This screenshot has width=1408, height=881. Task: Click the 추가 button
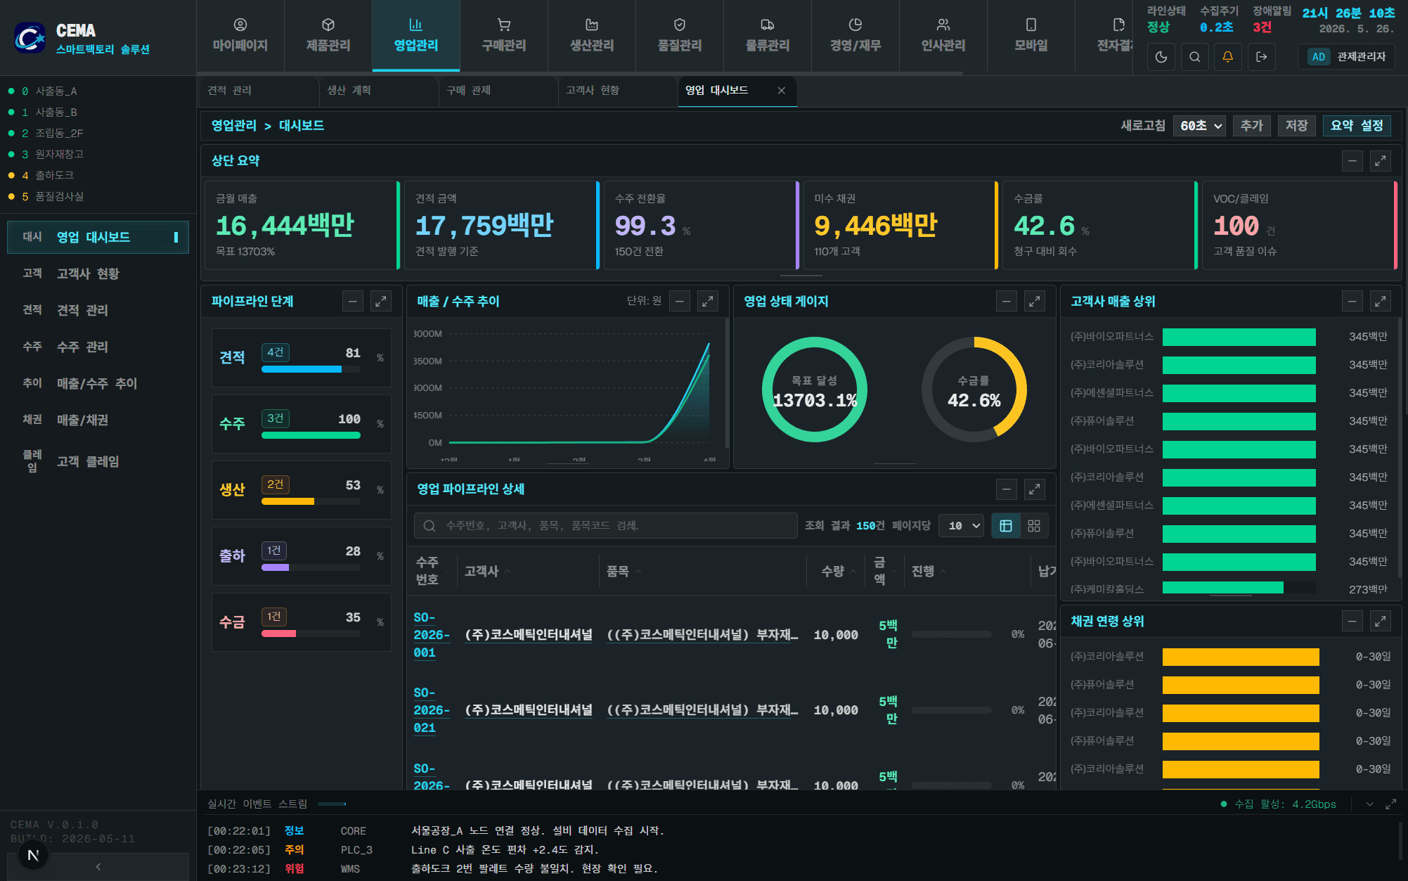point(1251,126)
